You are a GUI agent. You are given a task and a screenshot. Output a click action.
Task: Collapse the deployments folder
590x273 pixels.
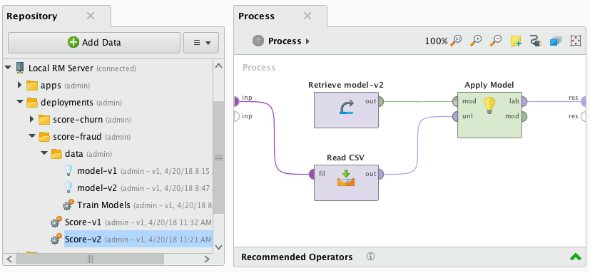20,103
